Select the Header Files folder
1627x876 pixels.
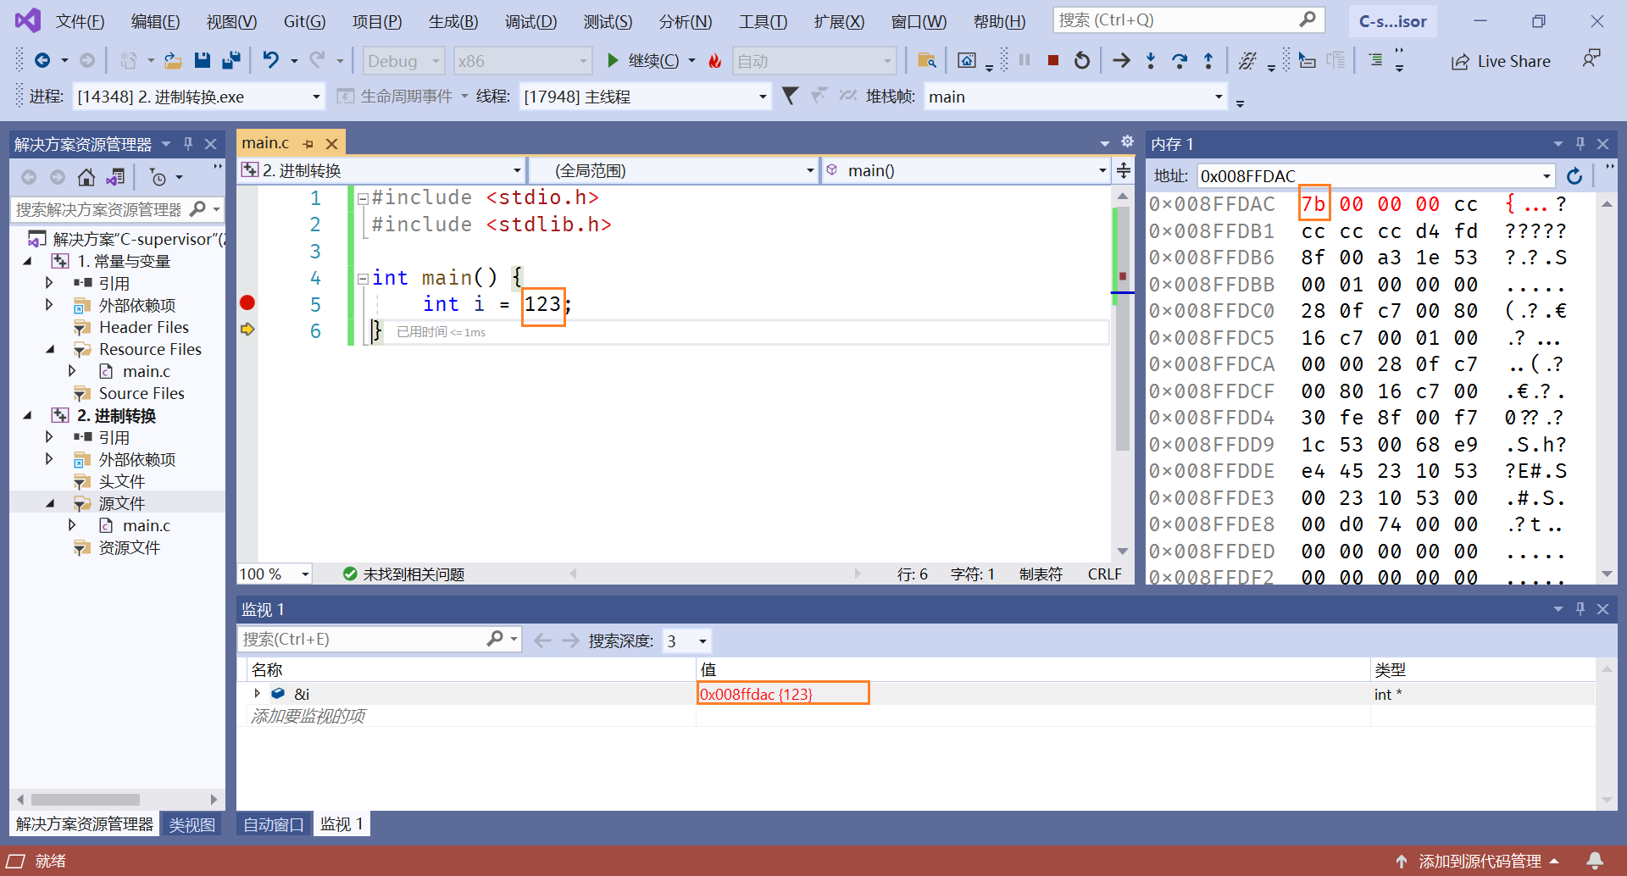point(143,327)
